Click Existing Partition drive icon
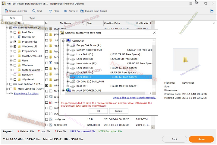 click(15, 27)
